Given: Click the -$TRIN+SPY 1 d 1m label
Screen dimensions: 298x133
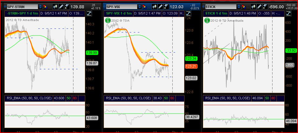Looking at the screenshot, I should [x=22, y=13].
